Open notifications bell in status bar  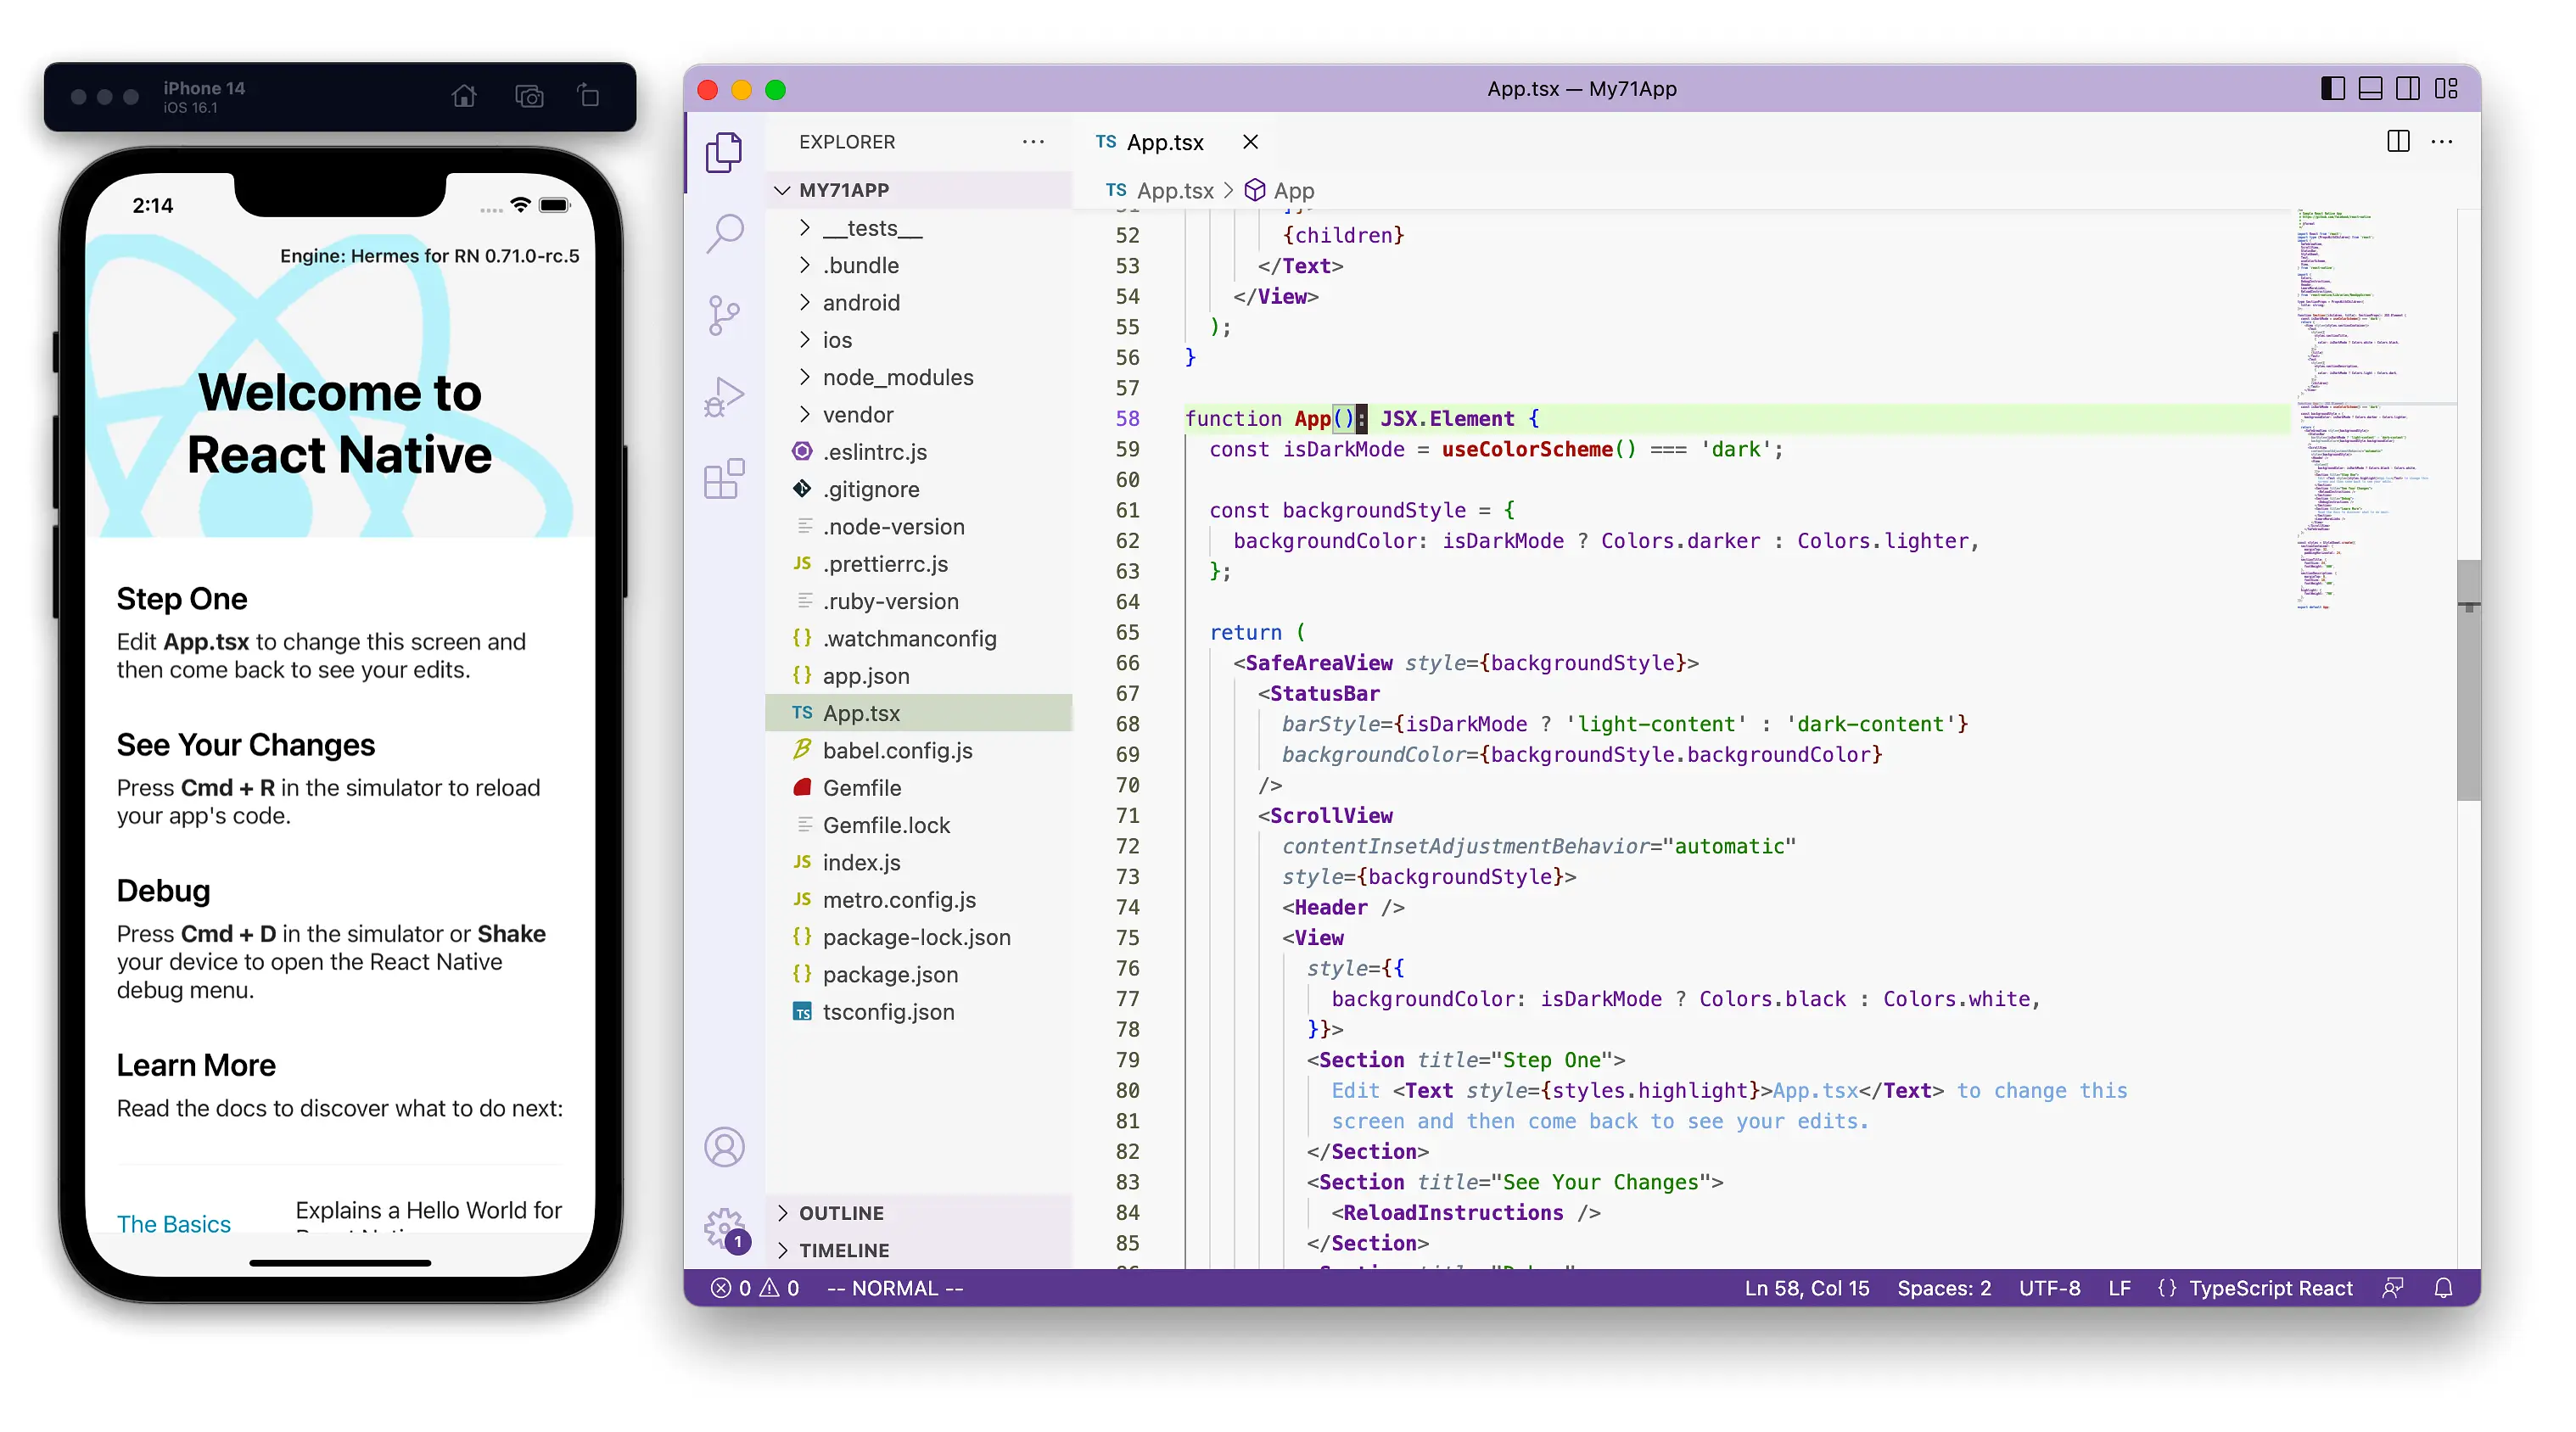pos(2443,1288)
